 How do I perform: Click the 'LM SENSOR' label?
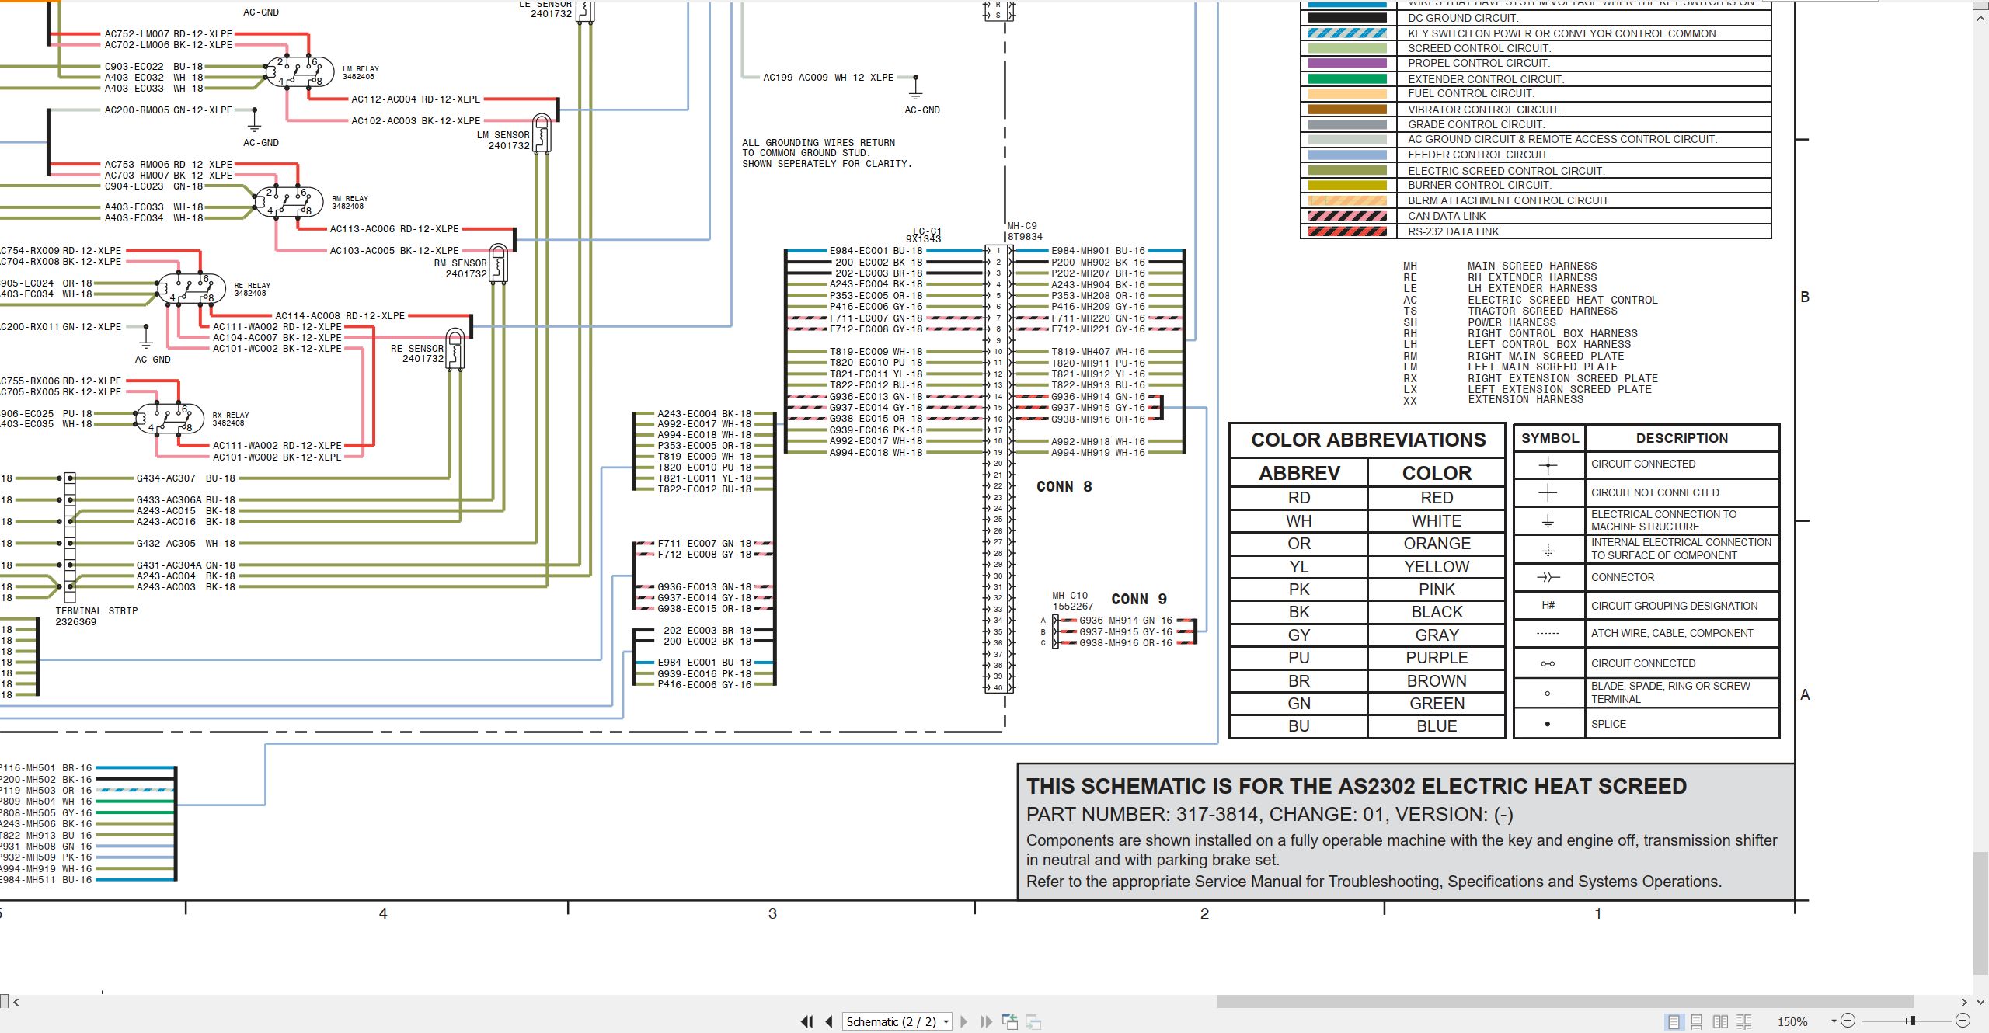[503, 135]
